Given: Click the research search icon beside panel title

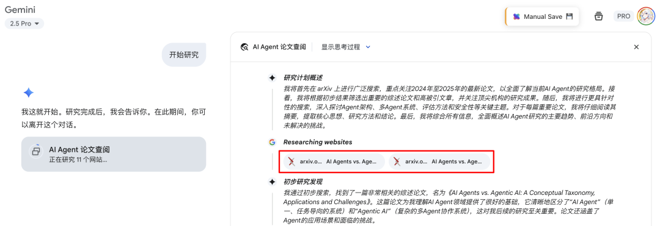Looking at the screenshot, I should coord(244,47).
